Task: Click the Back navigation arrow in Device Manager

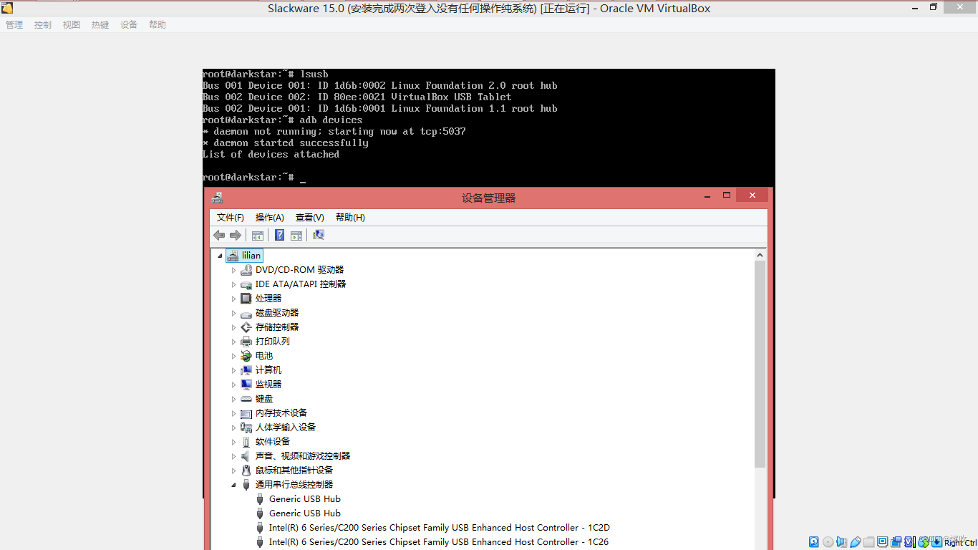Action: [219, 235]
